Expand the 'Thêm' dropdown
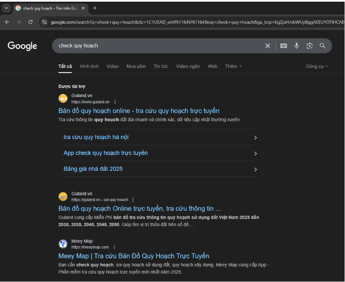Viewport: 345px width, 282px height. 233,66
